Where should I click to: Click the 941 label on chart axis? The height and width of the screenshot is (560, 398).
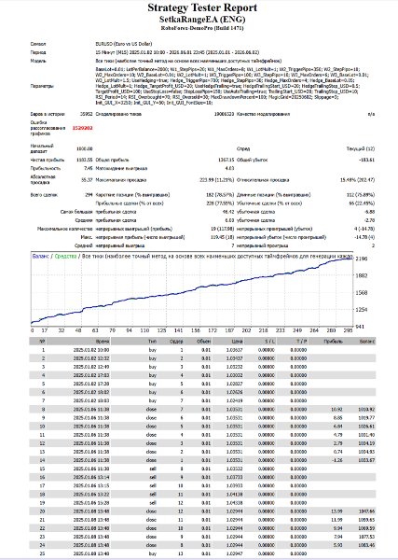(360, 327)
